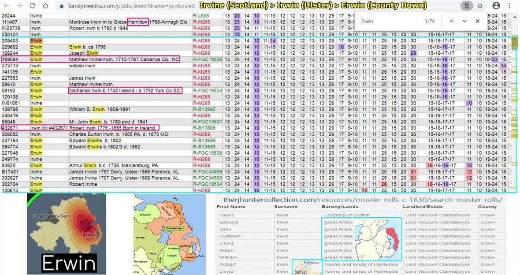The width and height of the screenshot is (520, 275).
Task: Click the browser back arrow
Action: 7,6
